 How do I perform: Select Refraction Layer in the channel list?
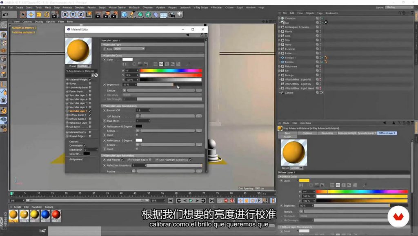tap(78, 123)
